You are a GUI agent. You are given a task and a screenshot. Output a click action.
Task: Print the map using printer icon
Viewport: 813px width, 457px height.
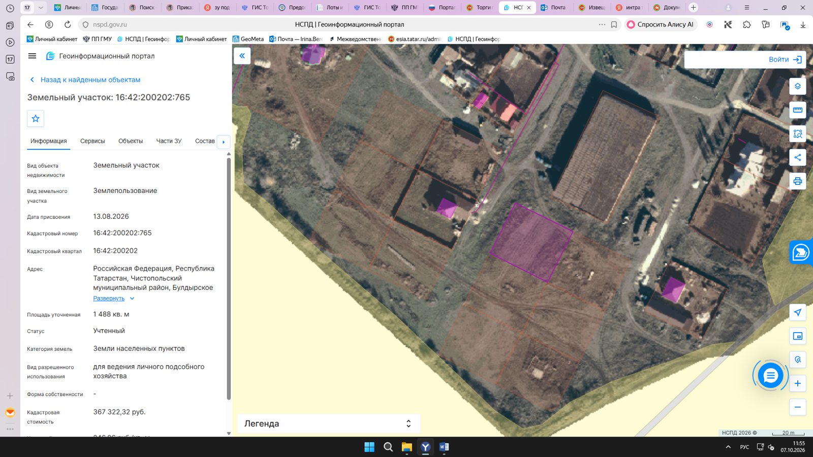tap(798, 181)
